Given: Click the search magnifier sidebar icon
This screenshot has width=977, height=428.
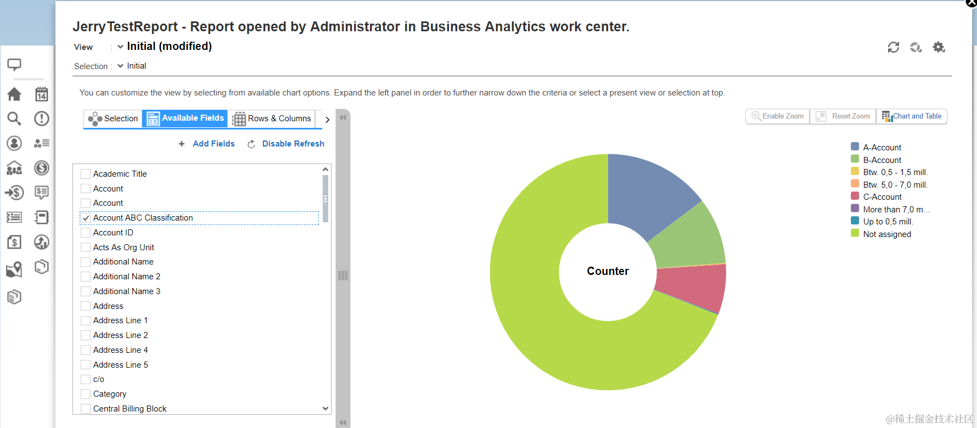Looking at the screenshot, I should coord(14,119).
